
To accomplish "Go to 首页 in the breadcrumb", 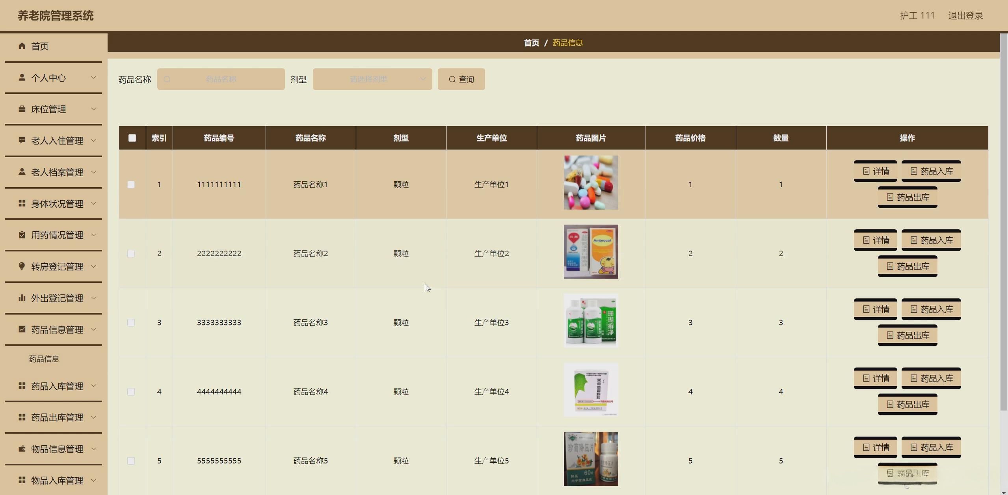I will [x=531, y=43].
